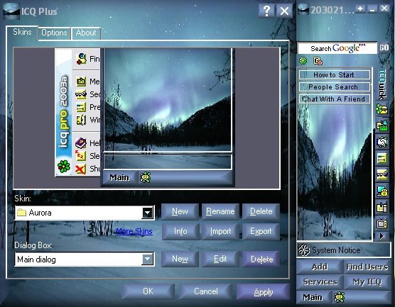The height and width of the screenshot is (307, 395).
Task: Click the G icon with red X
Action: point(318,61)
